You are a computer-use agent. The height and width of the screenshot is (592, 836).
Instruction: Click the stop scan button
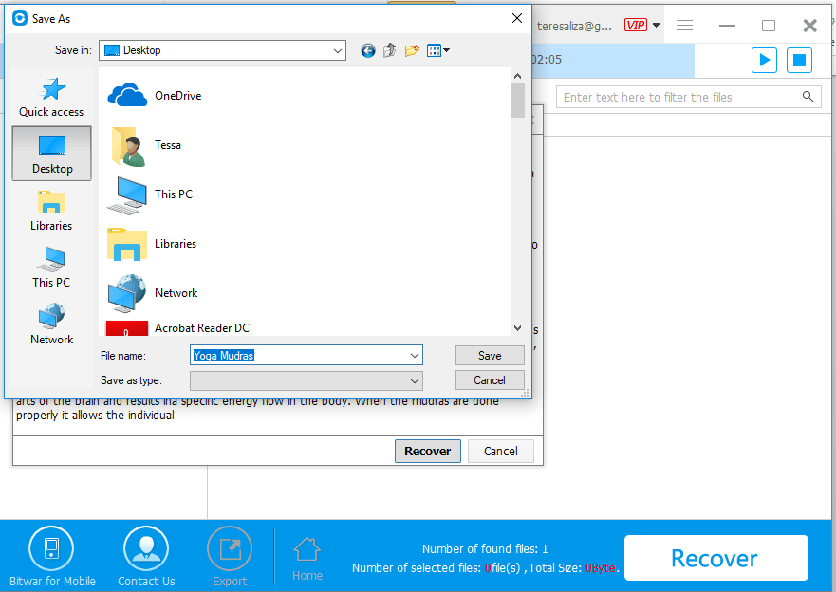(799, 60)
